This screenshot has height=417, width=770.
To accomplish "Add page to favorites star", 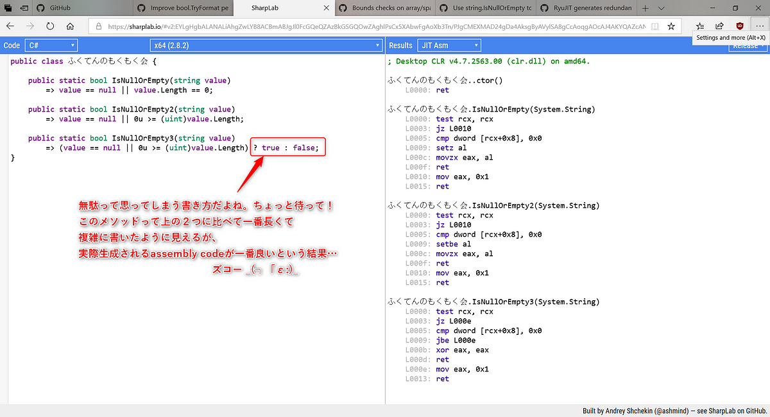I will pos(671,26).
